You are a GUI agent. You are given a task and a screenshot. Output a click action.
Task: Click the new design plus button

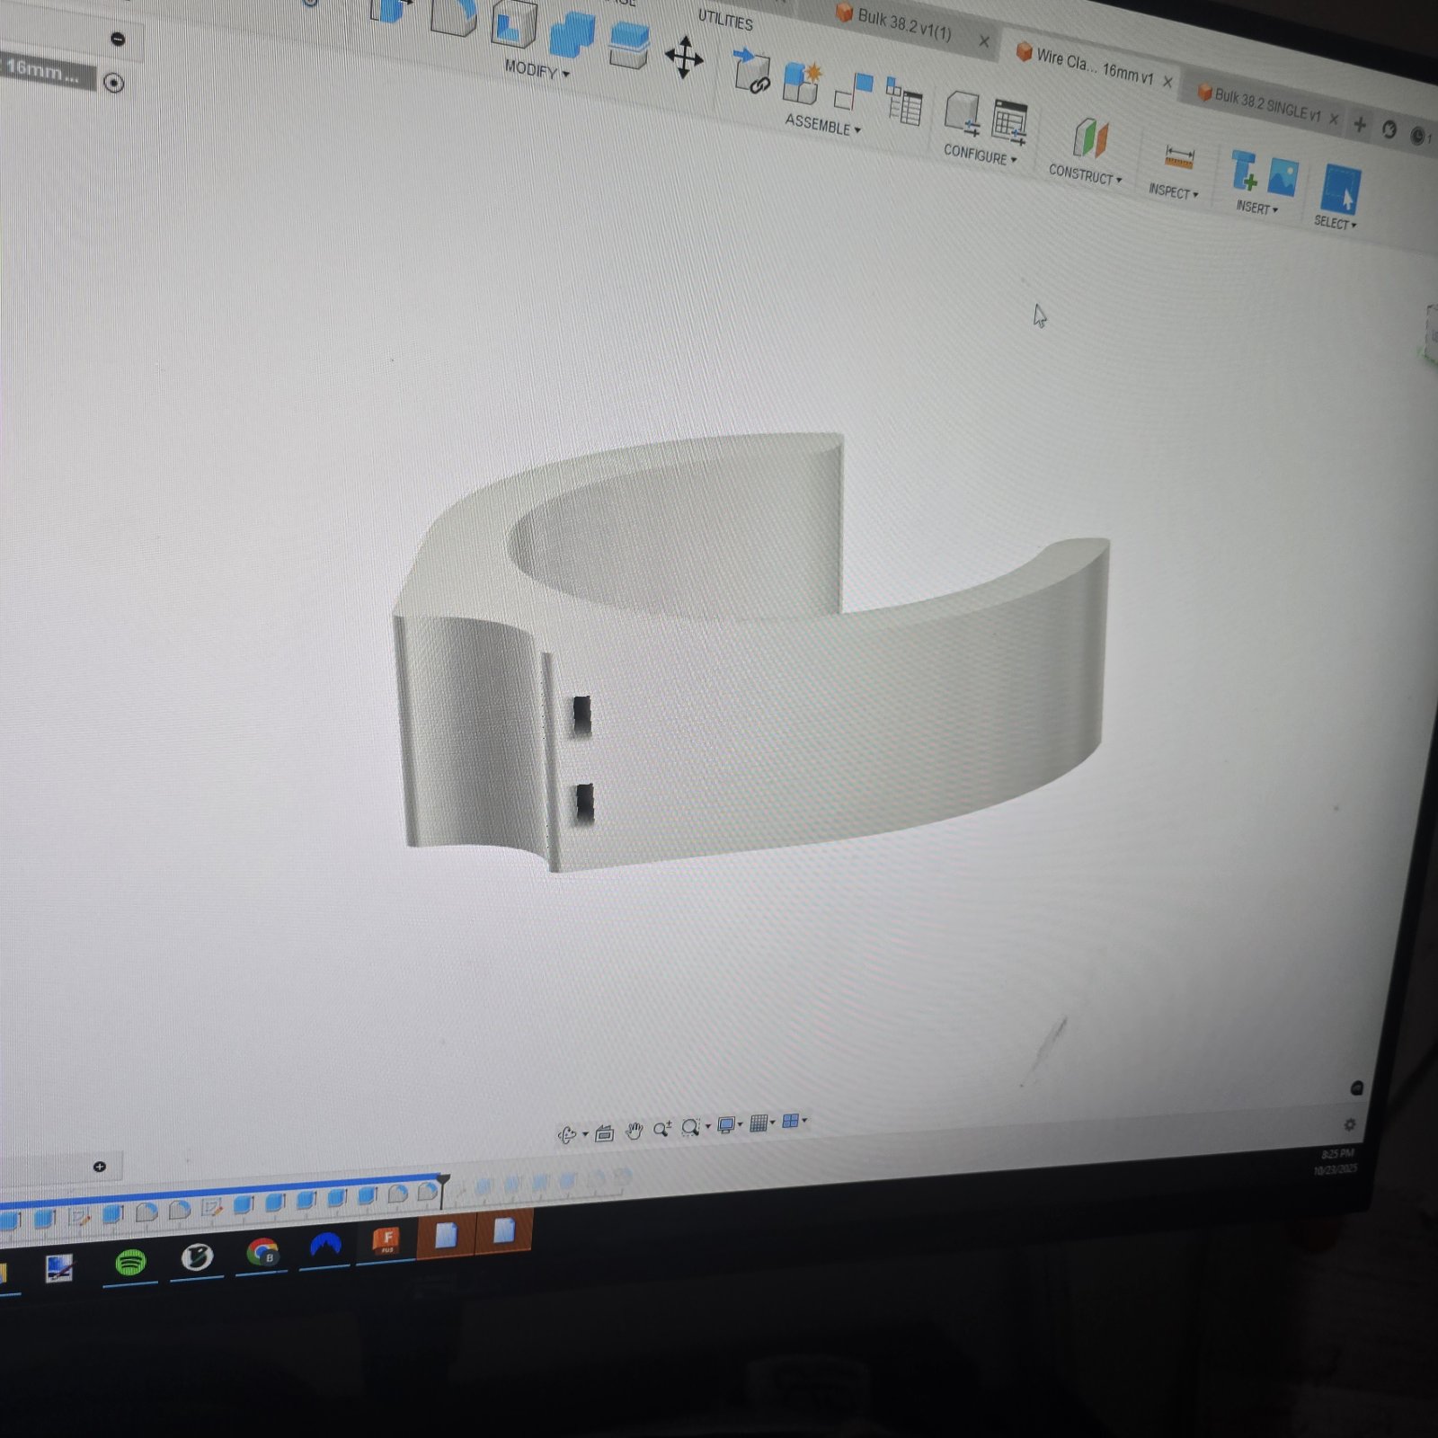[x=1360, y=125]
